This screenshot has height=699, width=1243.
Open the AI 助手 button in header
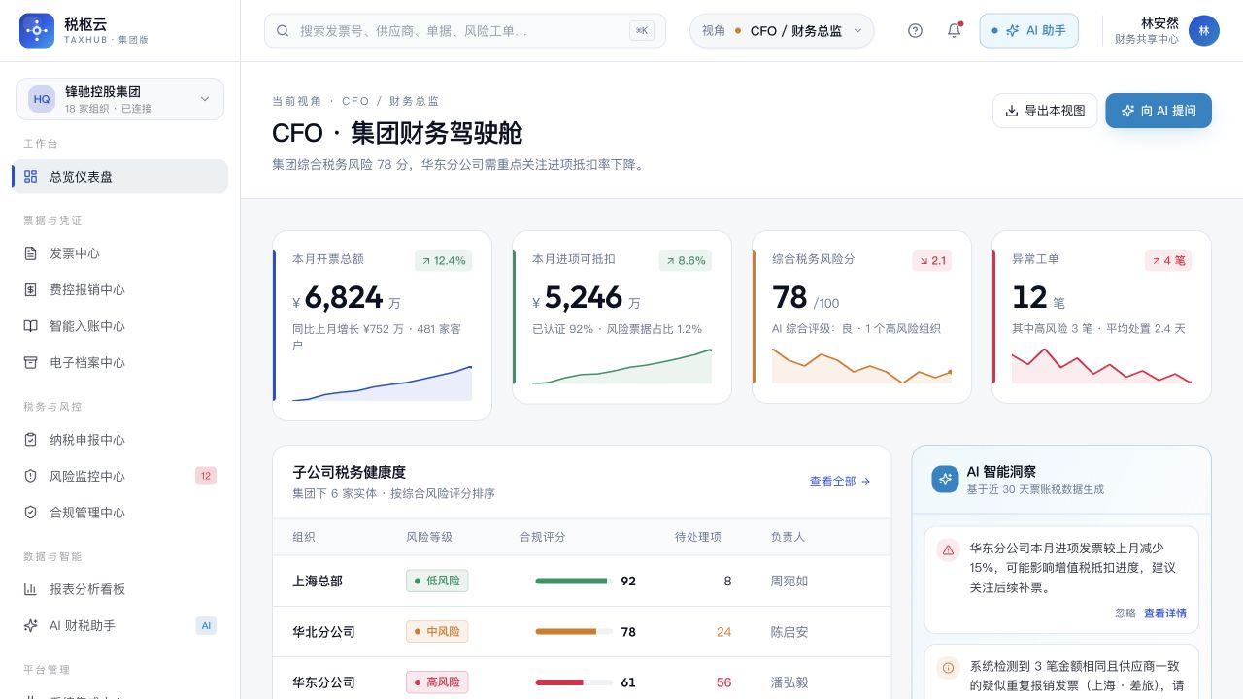pyautogui.click(x=1029, y=30)
